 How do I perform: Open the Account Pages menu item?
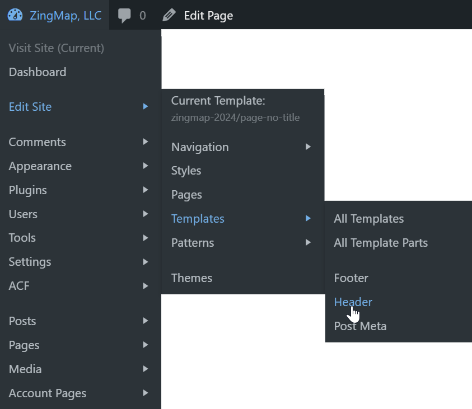48,393
